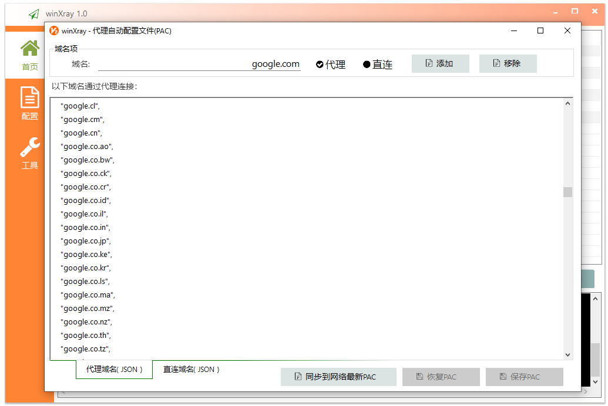Click the "google.co.ke" entry

(x=86, y=255)
